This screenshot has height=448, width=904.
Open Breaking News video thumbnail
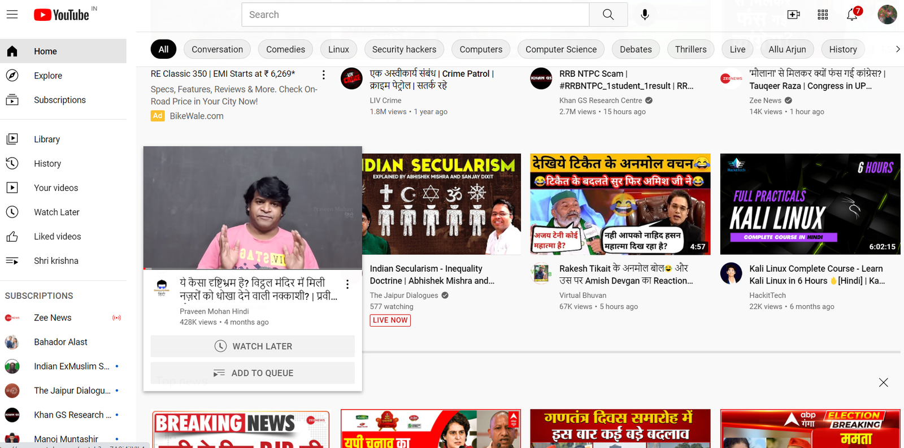pos(241,429)
